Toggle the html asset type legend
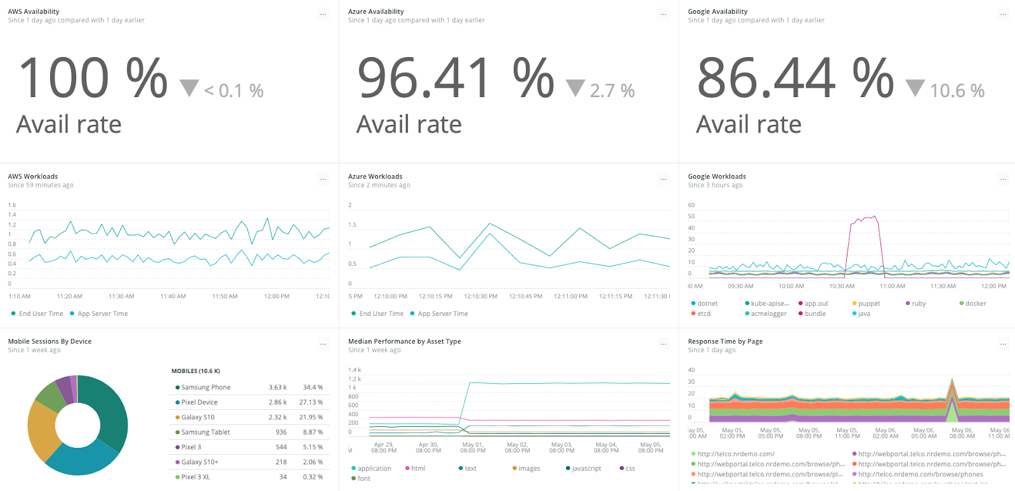The image size is (1015, 491). 415,468
